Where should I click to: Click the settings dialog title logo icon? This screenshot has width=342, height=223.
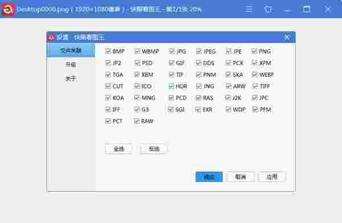(x=51, y=38)
